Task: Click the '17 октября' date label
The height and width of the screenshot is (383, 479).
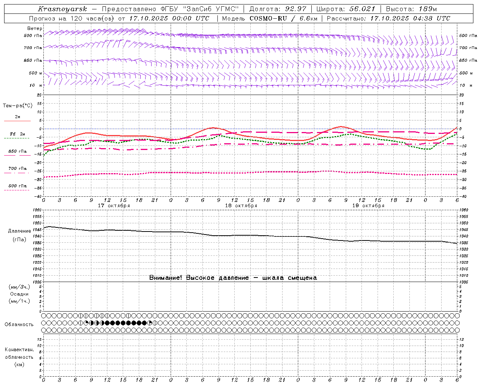Action: point(114,205)
